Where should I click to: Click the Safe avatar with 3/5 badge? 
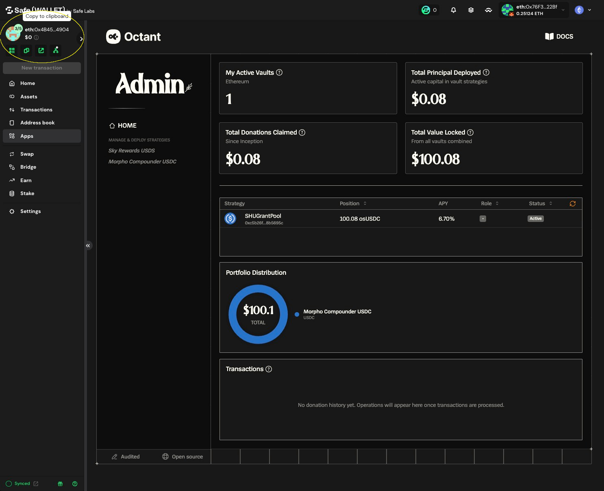click(x=13, y=33)
